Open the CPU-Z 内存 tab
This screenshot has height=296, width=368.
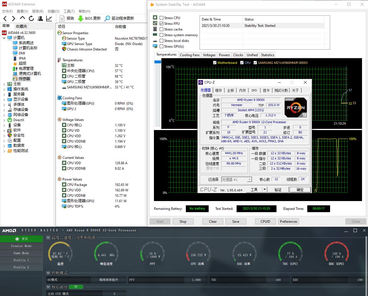(242, 90)
